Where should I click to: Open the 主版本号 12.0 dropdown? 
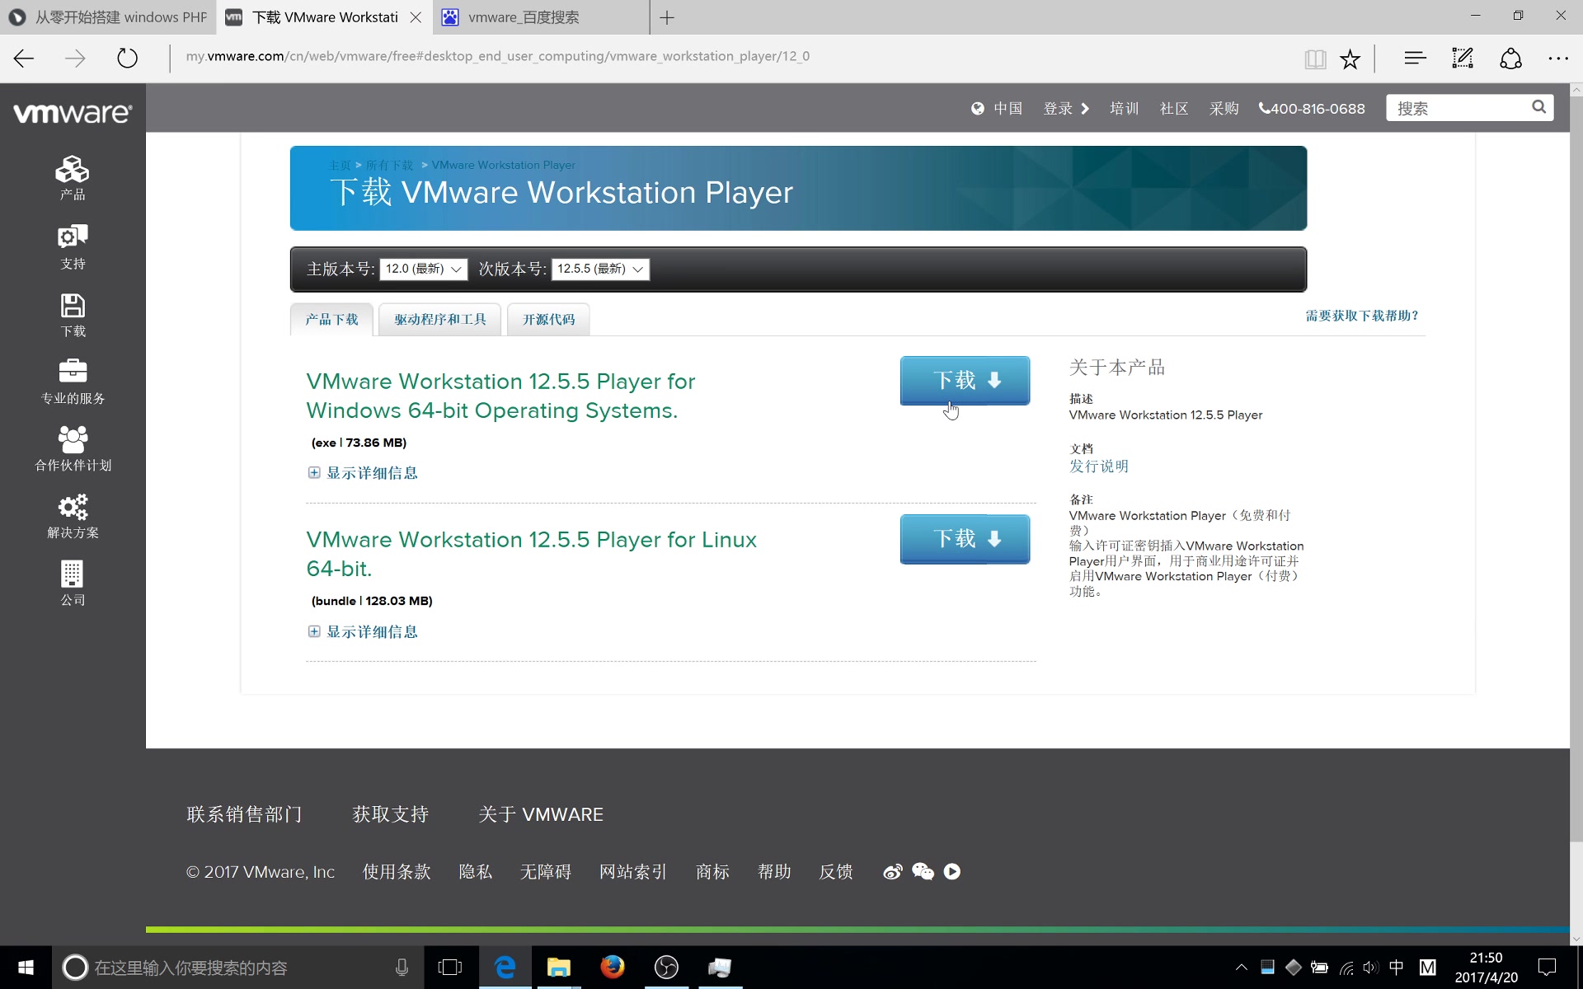point(423,270)
